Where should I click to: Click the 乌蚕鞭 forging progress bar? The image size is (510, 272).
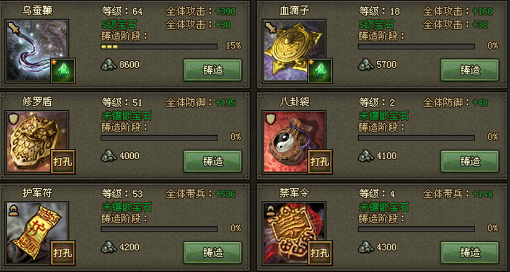pos(159,46)
